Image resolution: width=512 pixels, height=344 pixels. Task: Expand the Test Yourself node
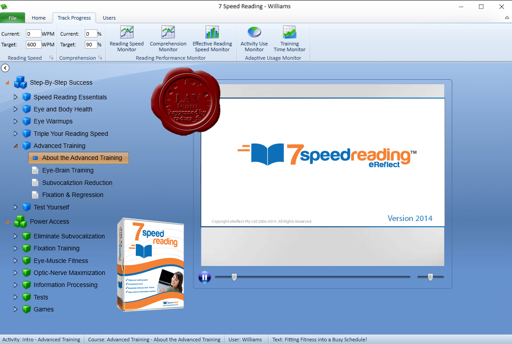[15, 207]
